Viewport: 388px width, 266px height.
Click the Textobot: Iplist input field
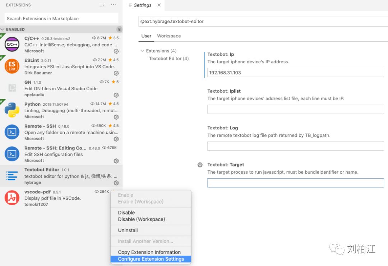295,109
